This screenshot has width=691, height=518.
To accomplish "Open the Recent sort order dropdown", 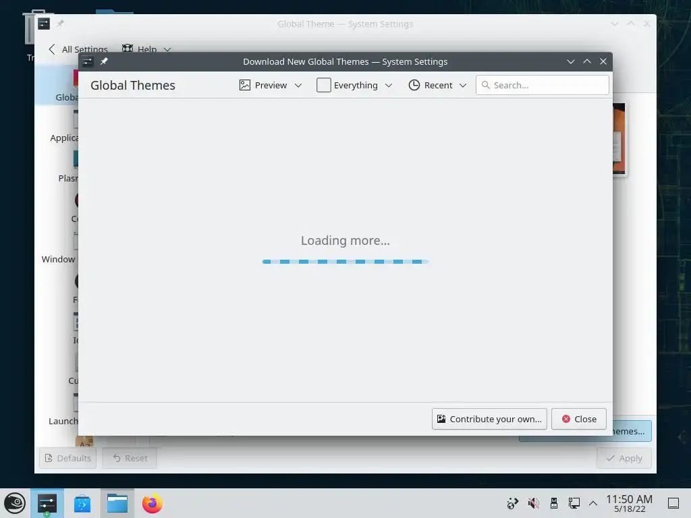I will 437,85.
